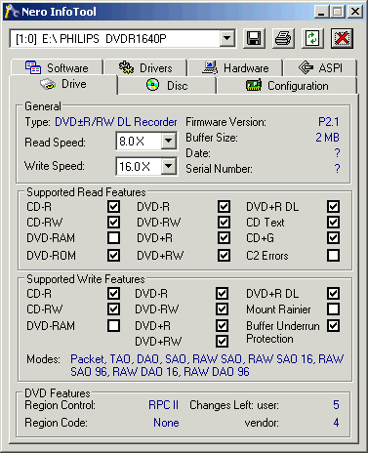Click the drive type DVD±R/RW DL Recorder
368x453 pixels.
pos(116,122)
